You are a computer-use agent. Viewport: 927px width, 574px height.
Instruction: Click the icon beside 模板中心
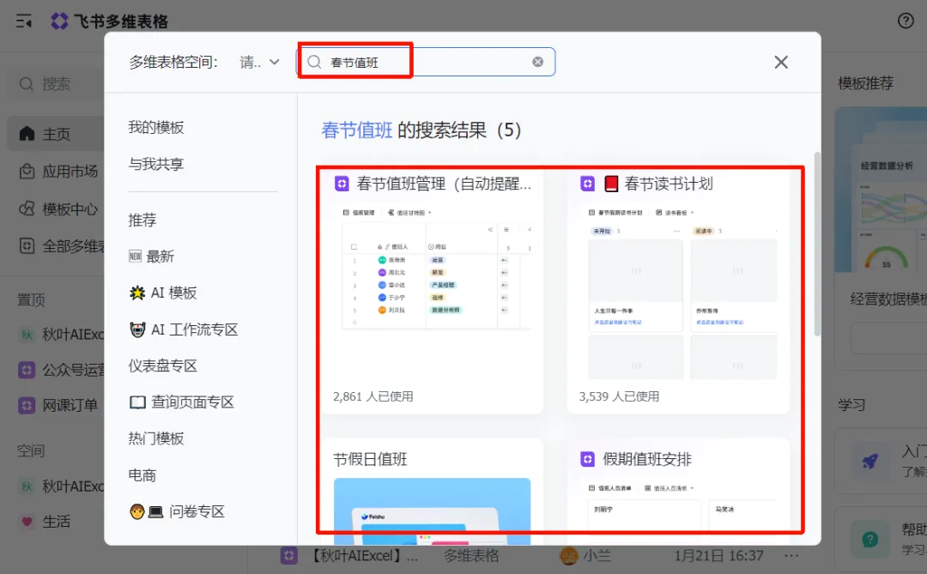(x=27, y=208)
